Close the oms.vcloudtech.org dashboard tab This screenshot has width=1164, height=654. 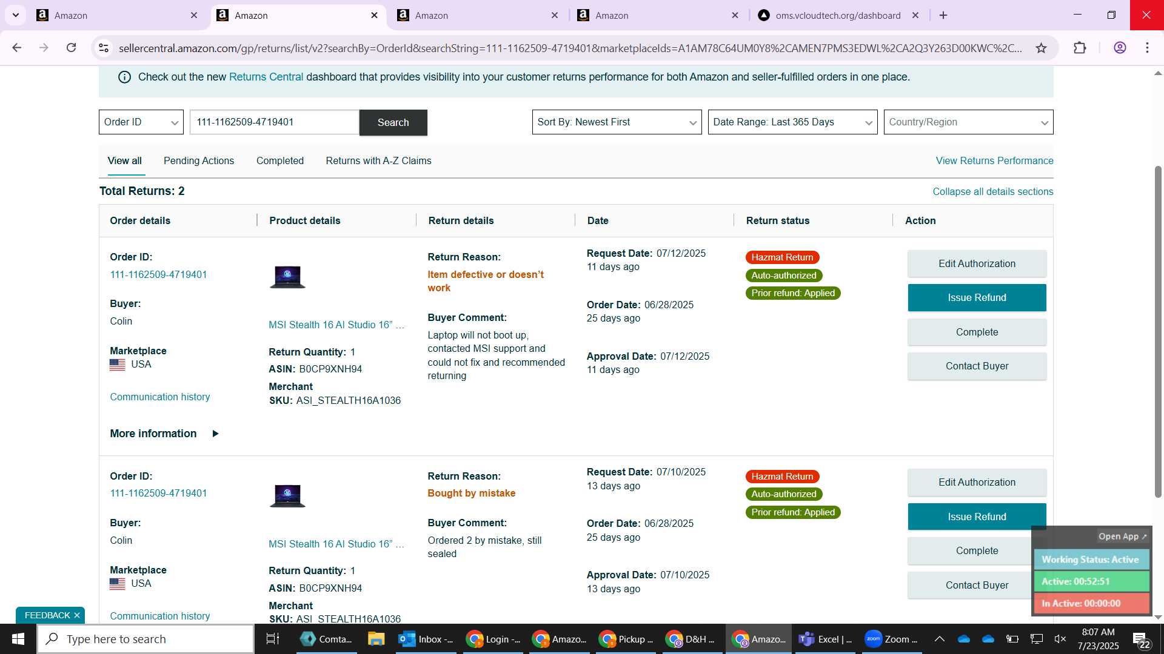(x=915, y=15)
